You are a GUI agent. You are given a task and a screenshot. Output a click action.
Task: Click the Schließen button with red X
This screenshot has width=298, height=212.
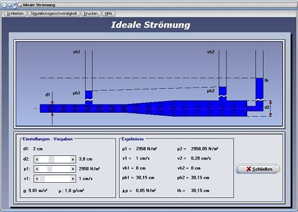(x=258, y=169)
